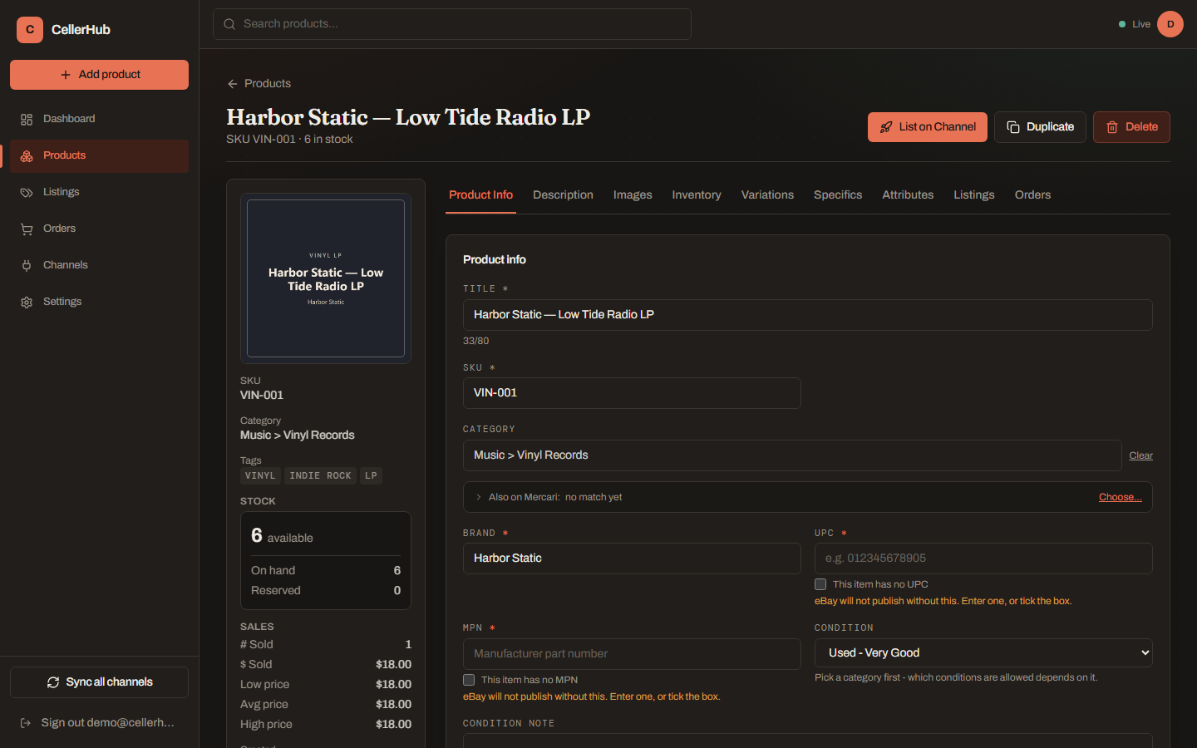Click the Category field Music > Vinyl Records
Image resolution: width=1197 pixels, height=748 pixels.
[x=792, y=455]
